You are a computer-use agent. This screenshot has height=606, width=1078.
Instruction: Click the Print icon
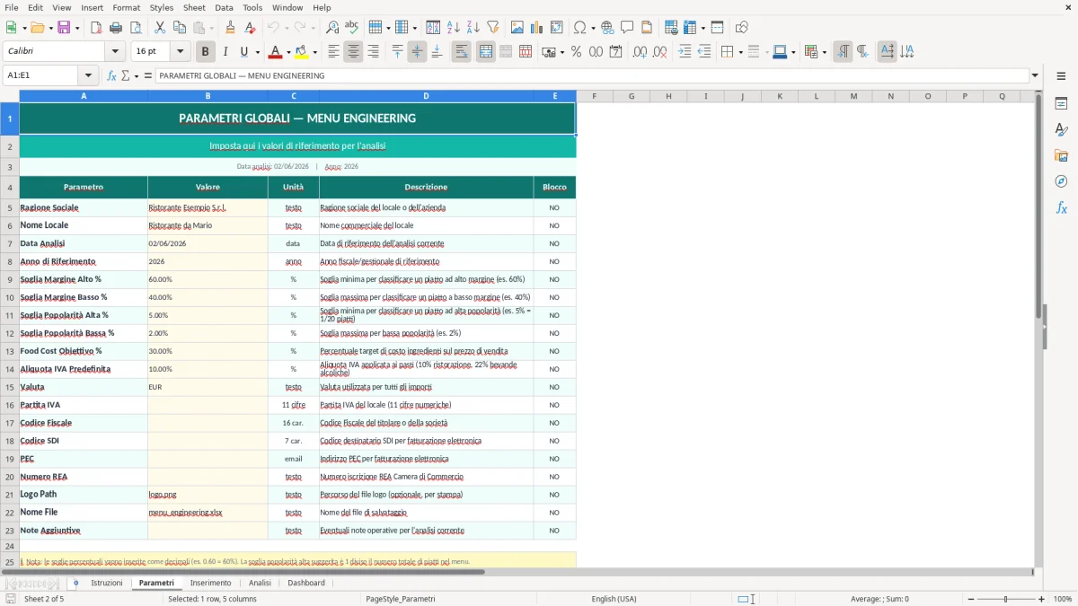point(116,28)
